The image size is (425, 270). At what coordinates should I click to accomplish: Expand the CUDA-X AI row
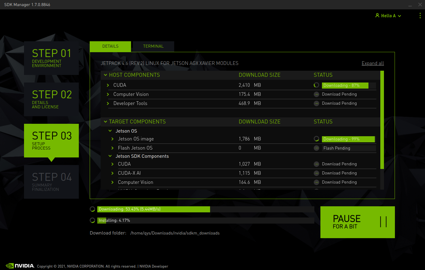pyautogui.click(x=112, y=173)
